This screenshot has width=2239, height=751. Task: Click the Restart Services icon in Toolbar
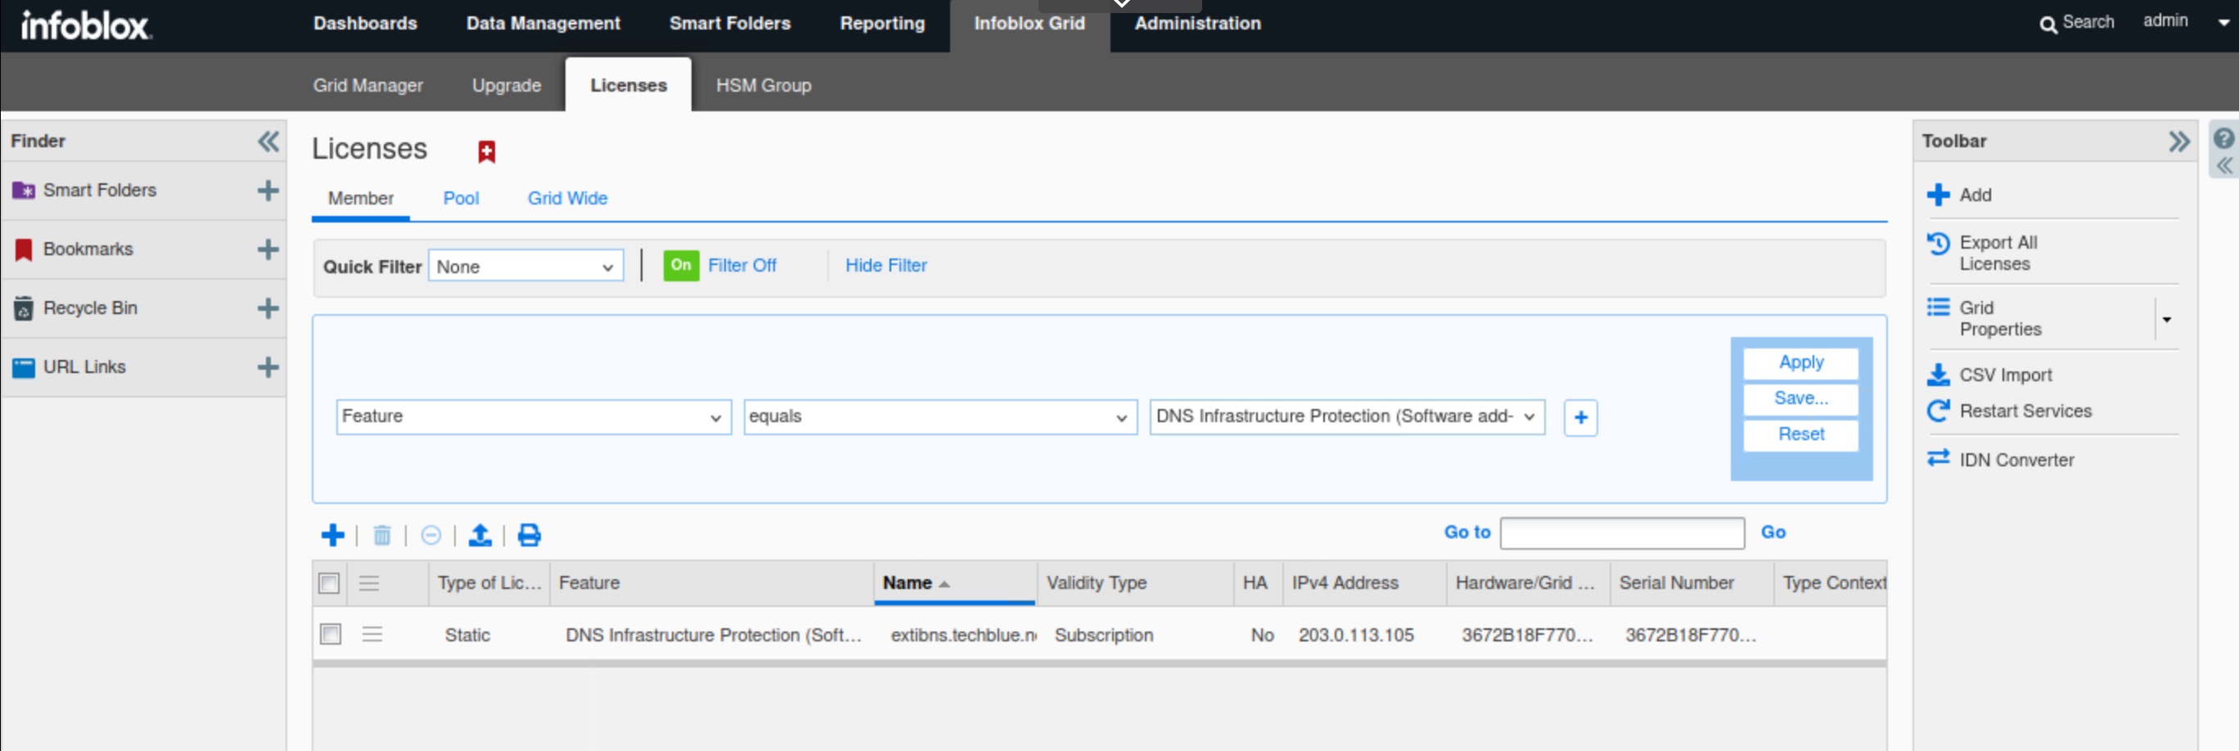[x=1937, y=411]
